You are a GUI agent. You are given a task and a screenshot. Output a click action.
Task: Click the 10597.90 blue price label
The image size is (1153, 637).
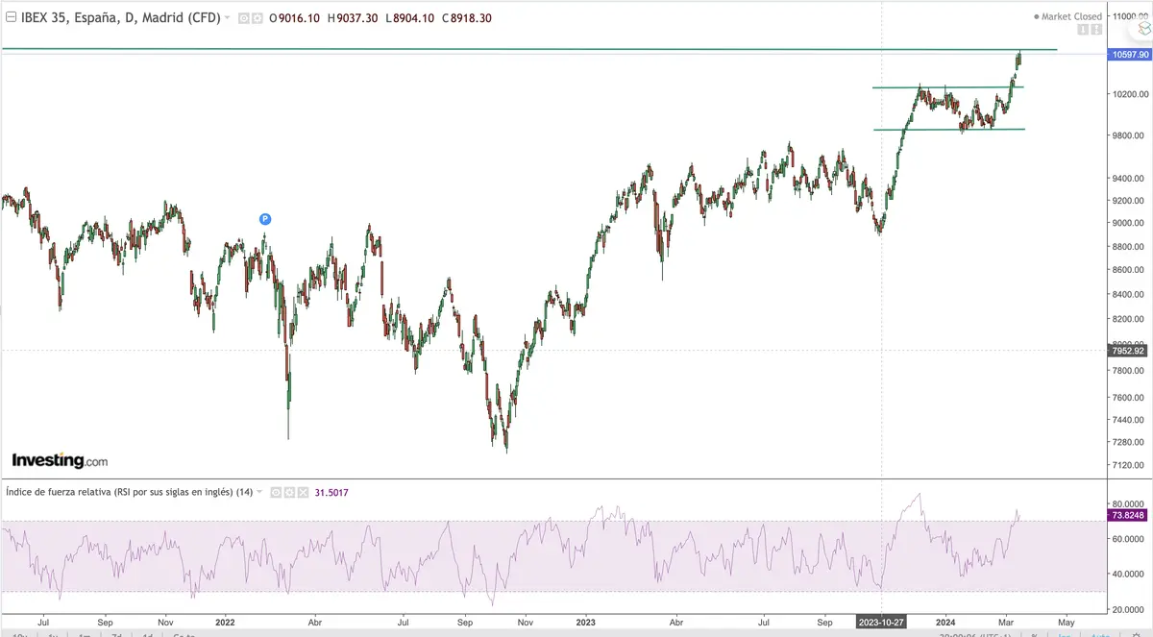[x=1130, y=56]
